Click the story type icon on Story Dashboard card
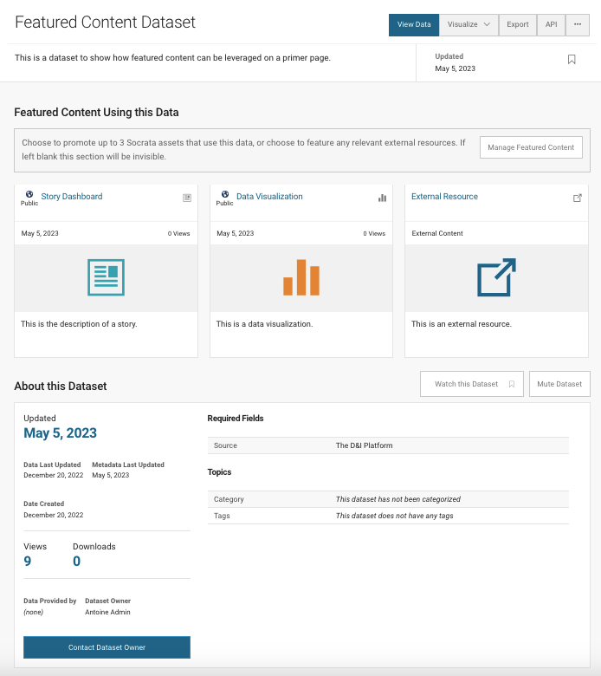Viewport: 601px width, 676px height. tap(187, 198)
